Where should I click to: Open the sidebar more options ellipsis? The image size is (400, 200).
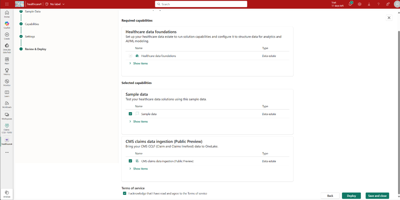(x=7, y=152)
